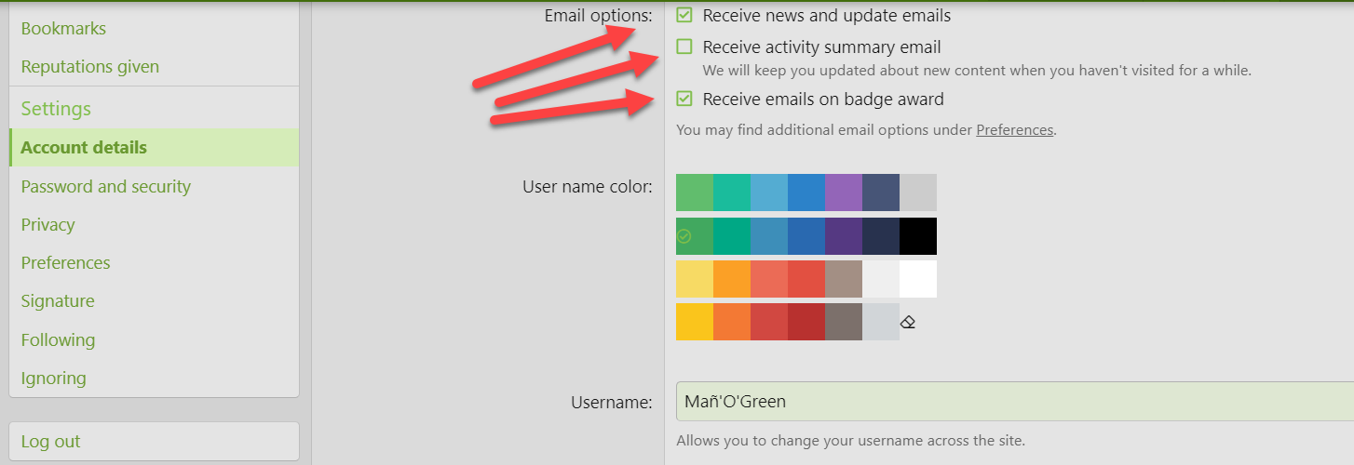Pick the currently checked dark green swatch
Image resolution: width=1354 pixels, height=465 pixels.
[695, 236]
